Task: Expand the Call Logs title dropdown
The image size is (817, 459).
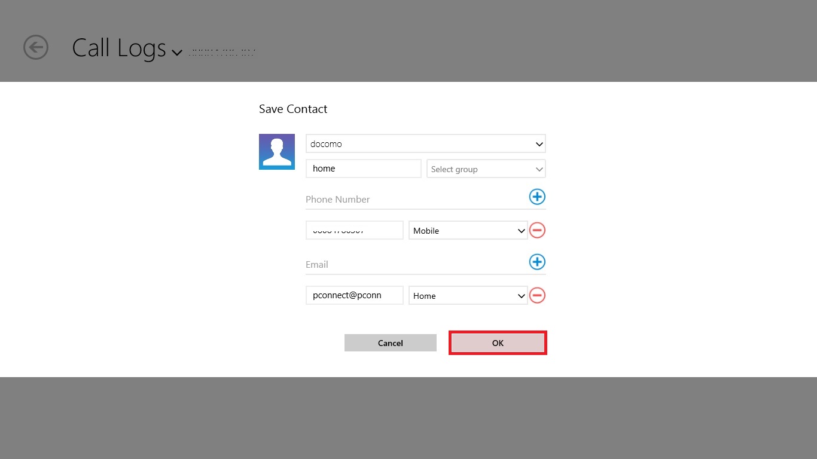Action: [x=176, y=53]
